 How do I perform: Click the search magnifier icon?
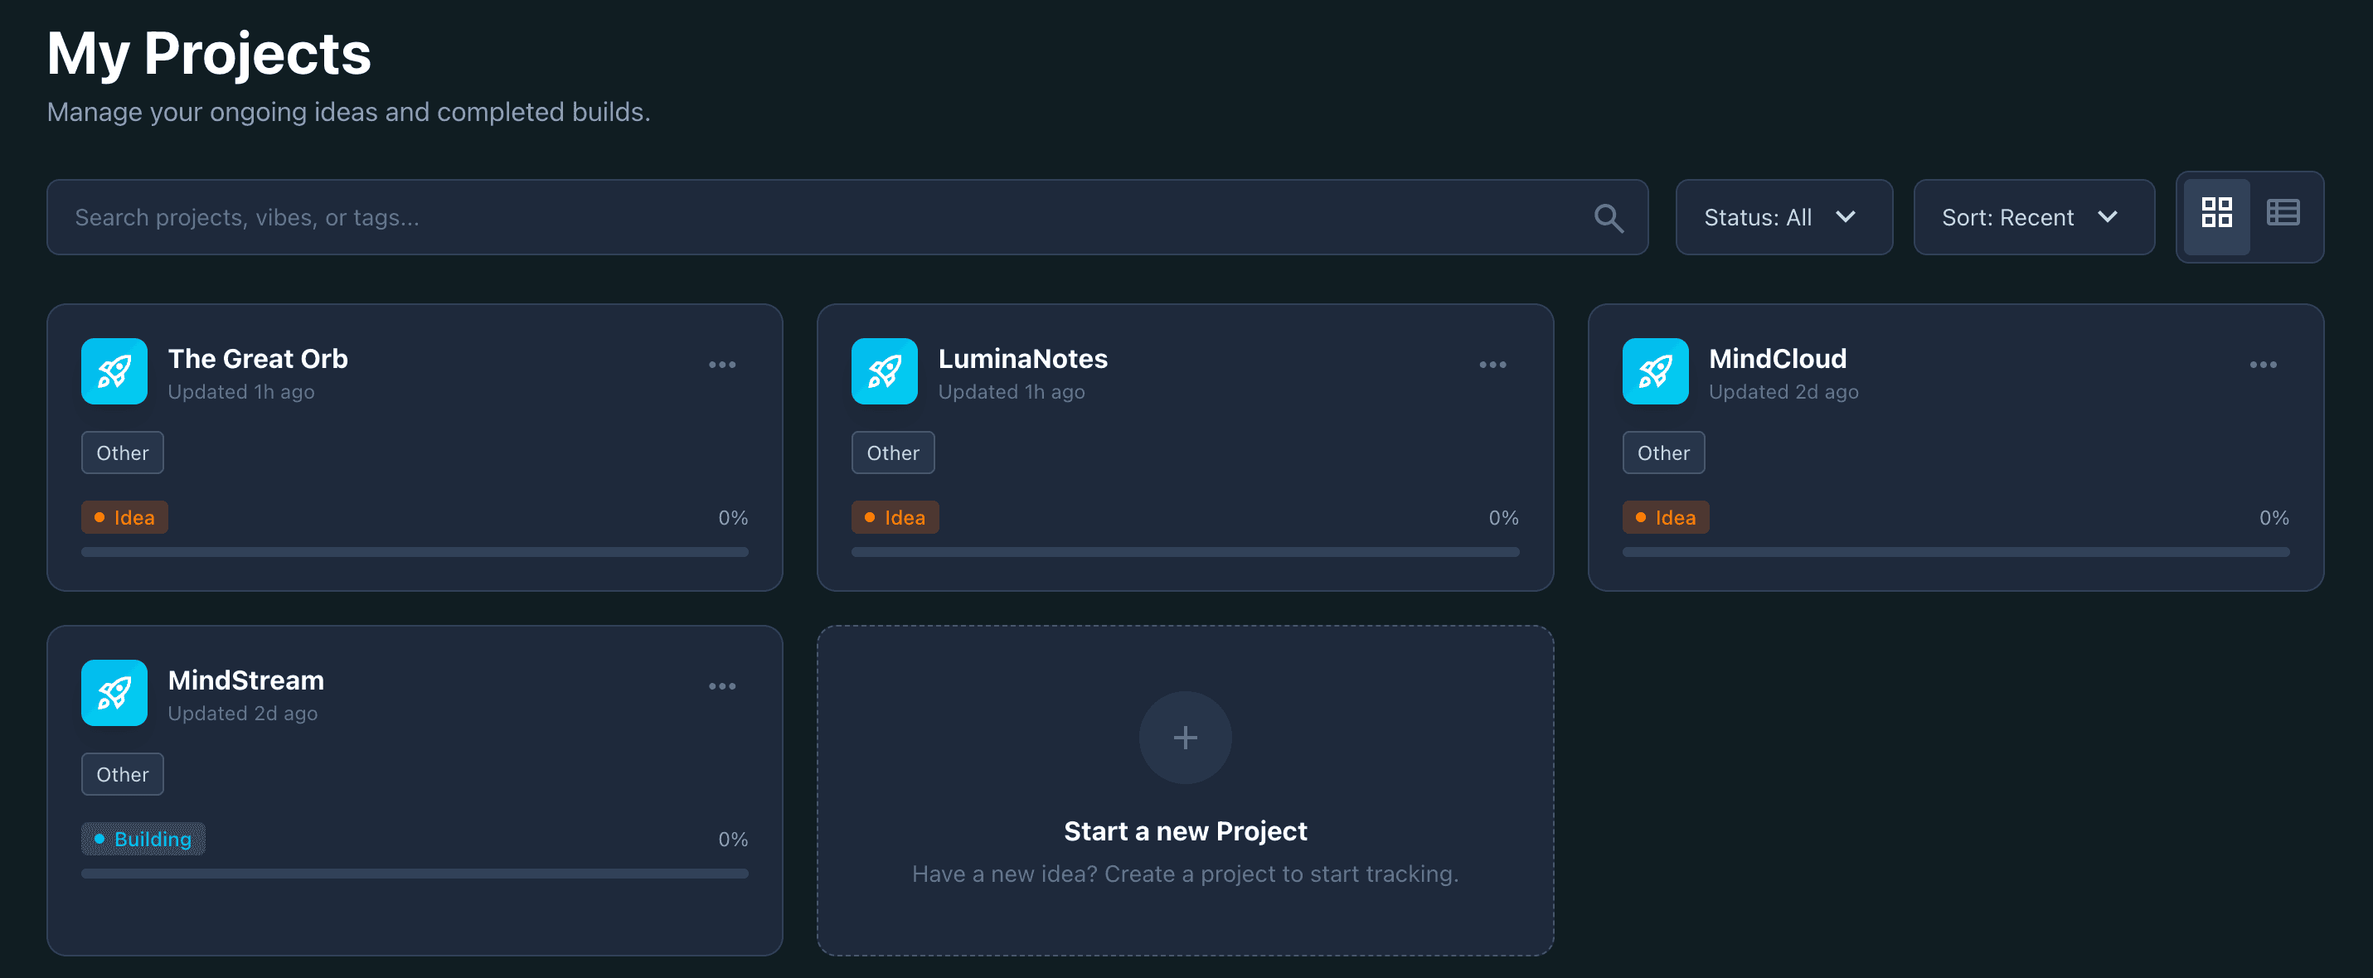tap(1608, 217)
